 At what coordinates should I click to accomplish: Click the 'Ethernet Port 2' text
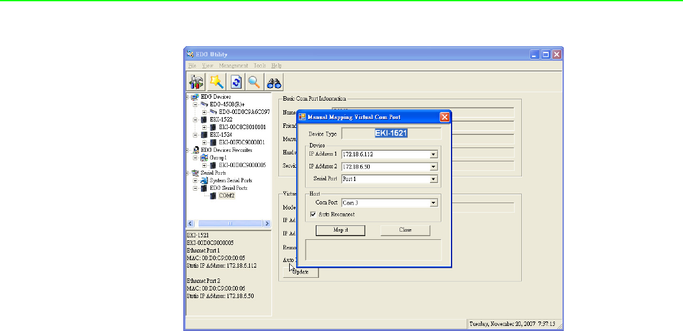coord(204,281)
